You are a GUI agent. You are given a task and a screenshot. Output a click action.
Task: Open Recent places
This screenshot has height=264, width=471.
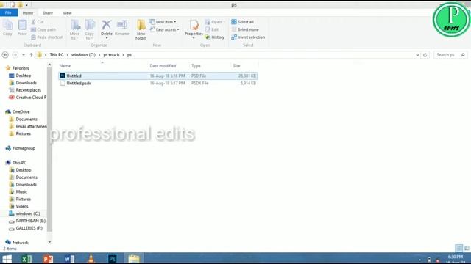coord(25,90)
